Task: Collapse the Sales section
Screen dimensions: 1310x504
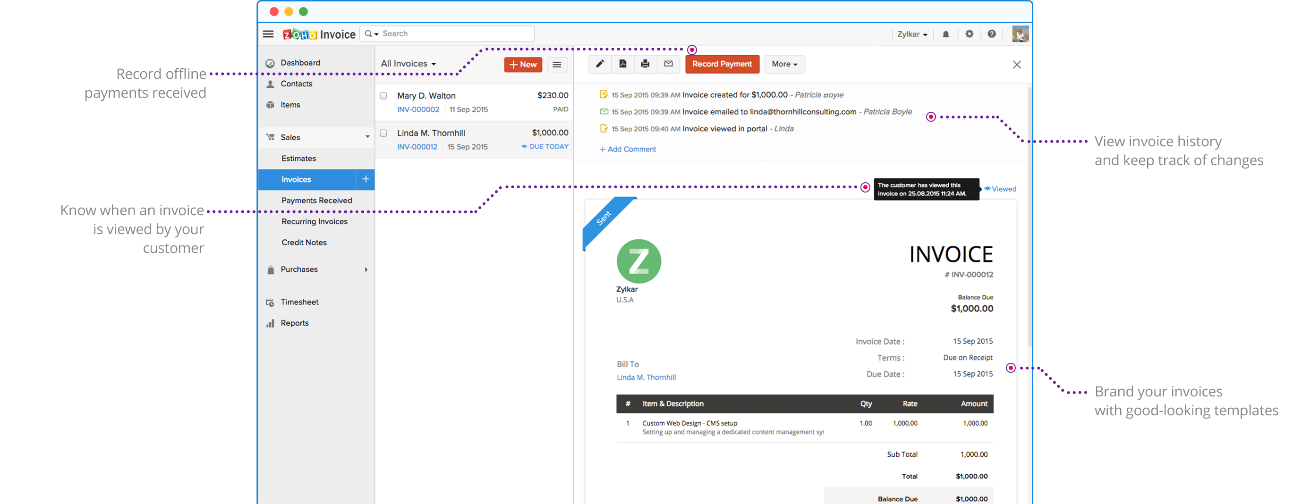Action: 367,137
